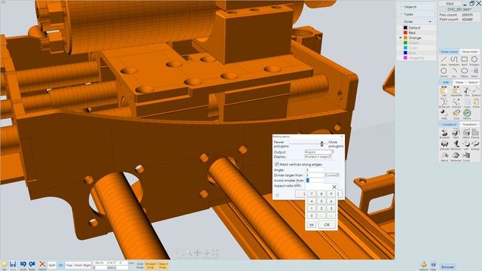Click the red Delete X icon
Viewport: 482px width, 271px height.
pyautogui.click(x=42, y=265)
